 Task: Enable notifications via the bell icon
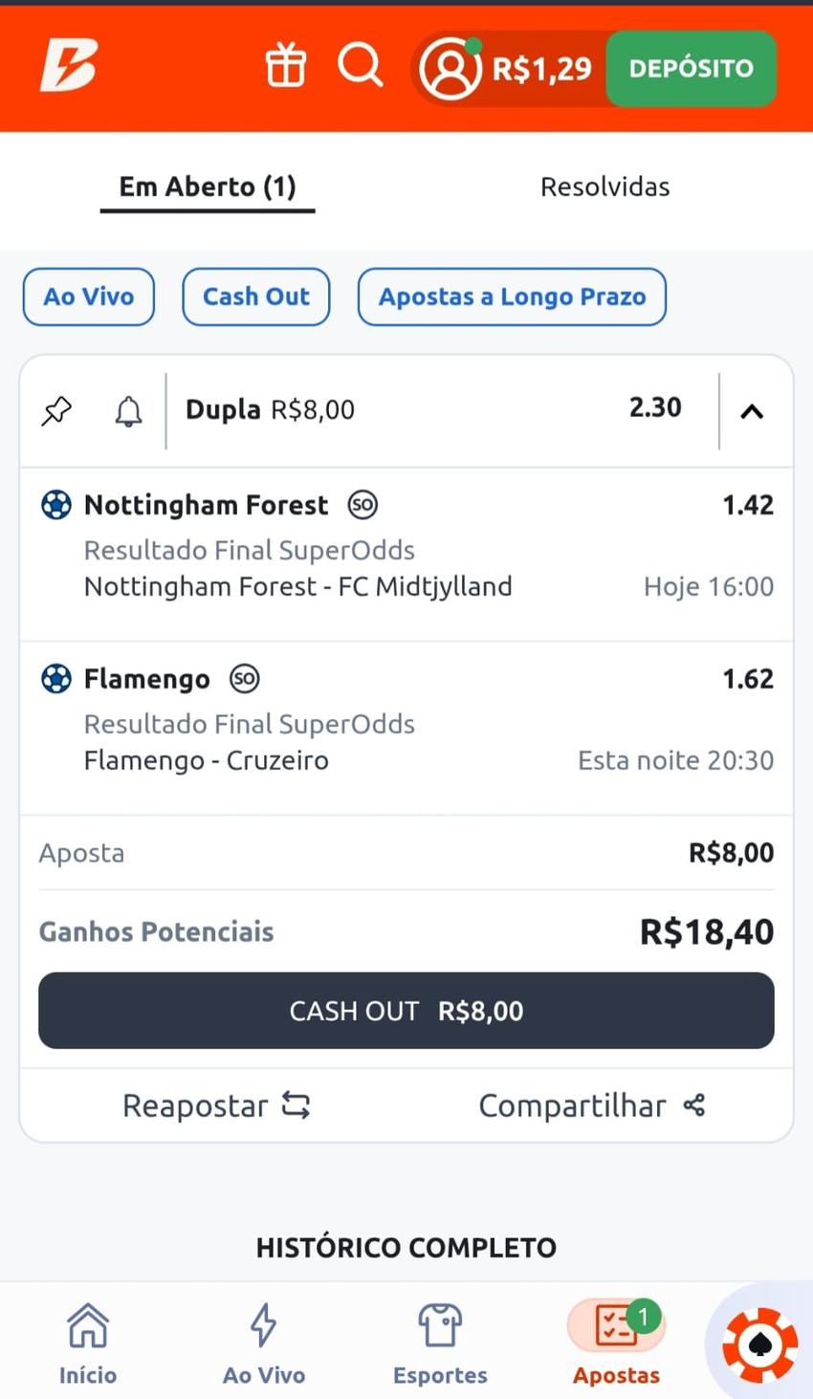click(129, 409)
